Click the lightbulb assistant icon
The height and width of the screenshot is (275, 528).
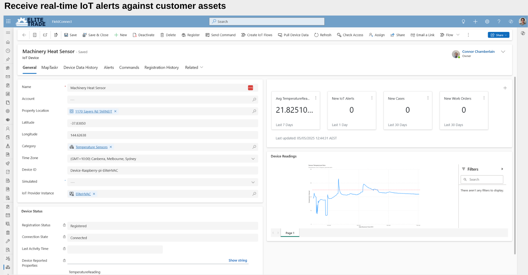point(463,21)
